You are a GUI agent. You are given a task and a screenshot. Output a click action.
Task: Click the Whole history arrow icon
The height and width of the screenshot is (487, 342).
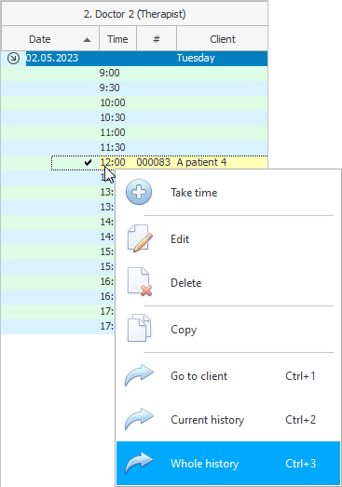click(x=139, y=463)
